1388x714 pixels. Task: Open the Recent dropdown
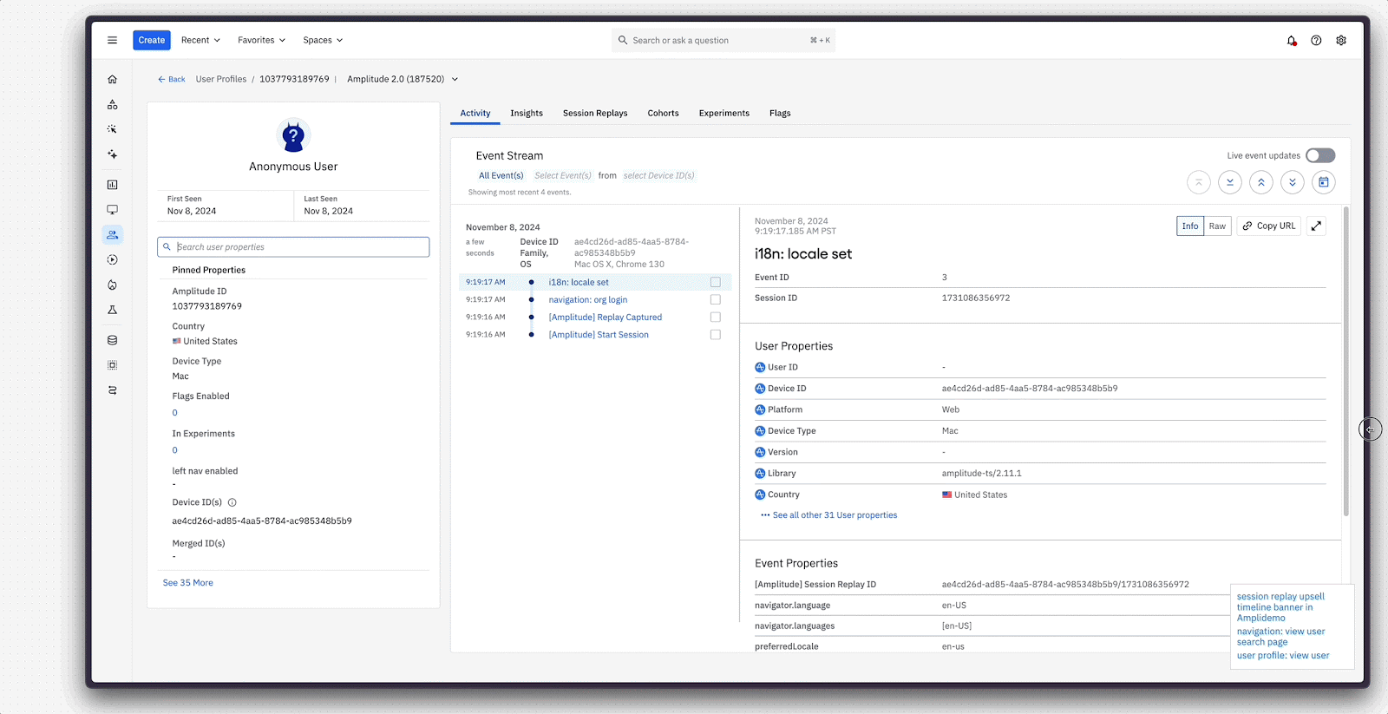pos(200,40)
